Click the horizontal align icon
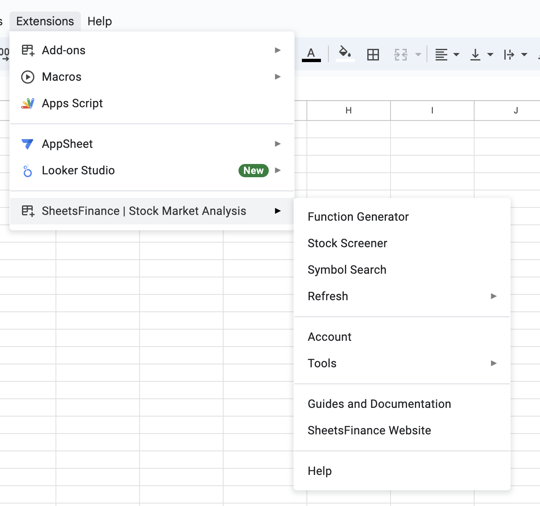 point(441,55)
